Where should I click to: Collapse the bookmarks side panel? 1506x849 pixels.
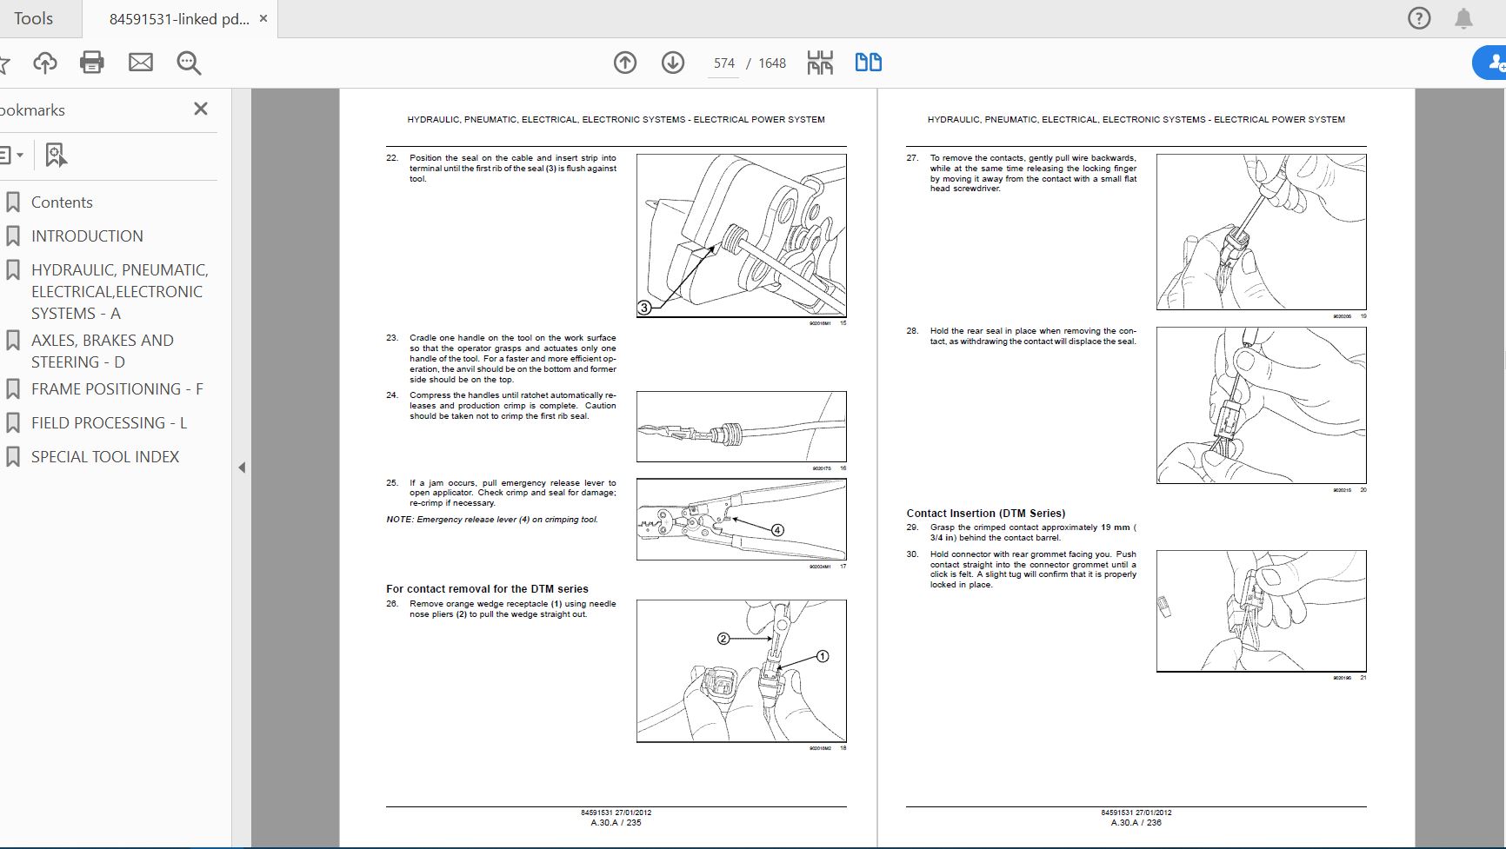click(x=200, y=109)
